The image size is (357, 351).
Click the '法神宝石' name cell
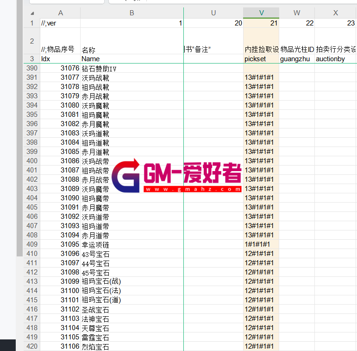click(132, 319)
